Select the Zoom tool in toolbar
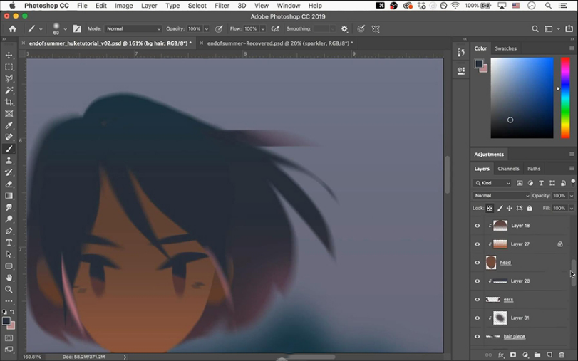Screen dimensions: 578x361 tap(9, 289)
